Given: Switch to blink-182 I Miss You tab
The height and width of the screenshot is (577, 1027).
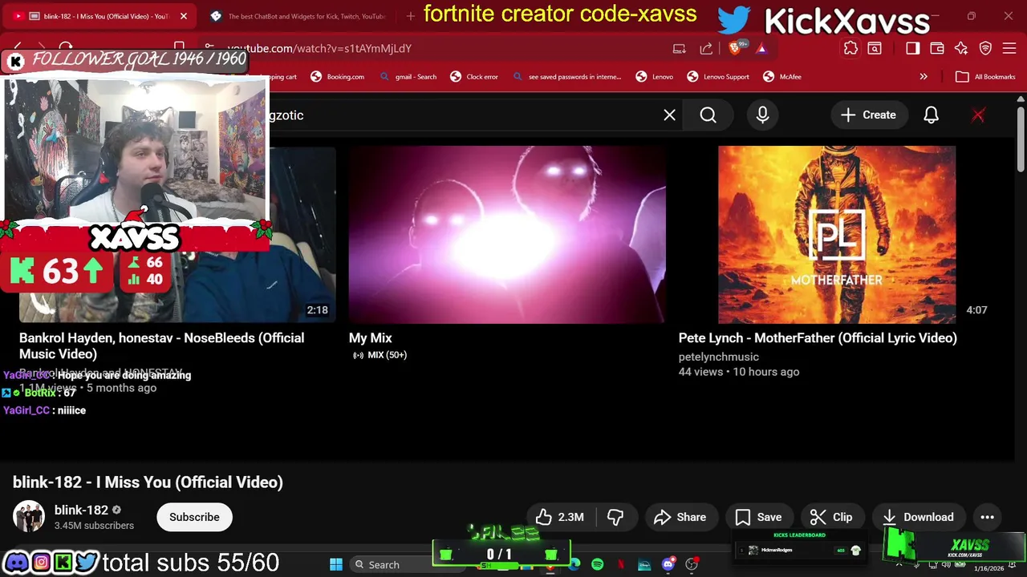Looking at the screenshot, I should pyautogui.click(x=100, y=16).
